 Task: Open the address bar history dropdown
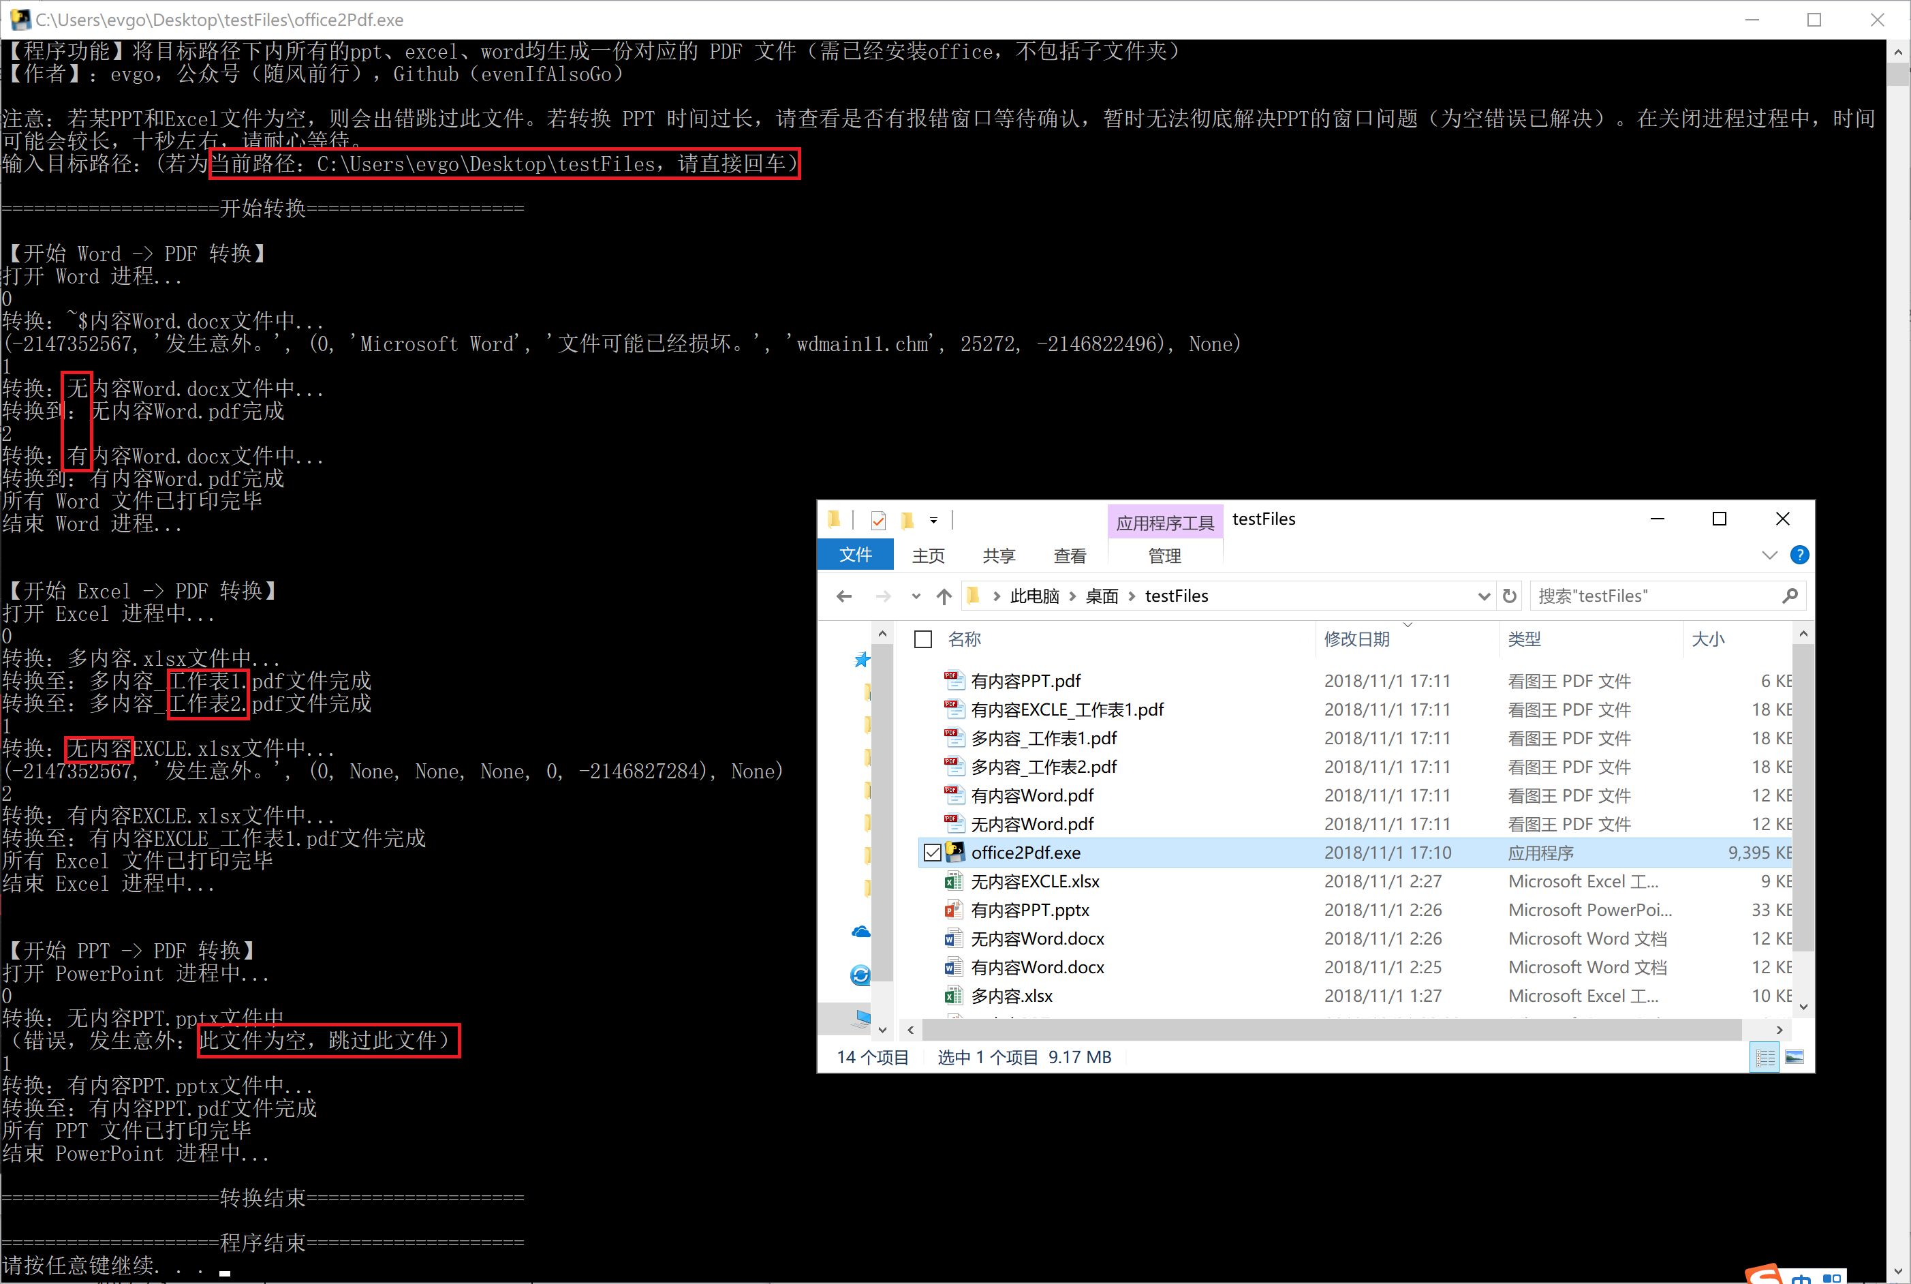click(1483, 596)
